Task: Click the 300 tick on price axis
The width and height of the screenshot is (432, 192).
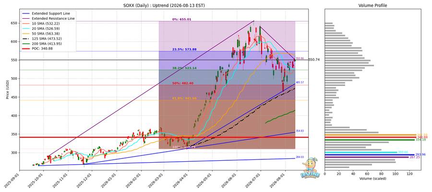Action: (14, 153)
